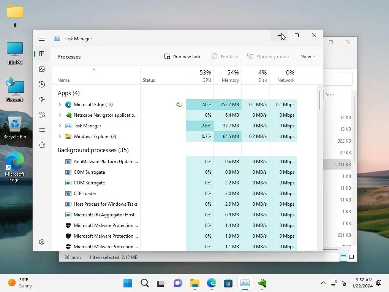Image resolution: width=389 pixels, height=292 pixels.
Task: Open Microsoft Edge from the taskbar
Action: [211, 283]
